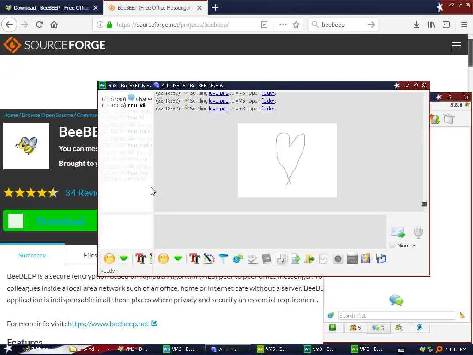
Task: Open the browser library menu
Action: (431, 25)
